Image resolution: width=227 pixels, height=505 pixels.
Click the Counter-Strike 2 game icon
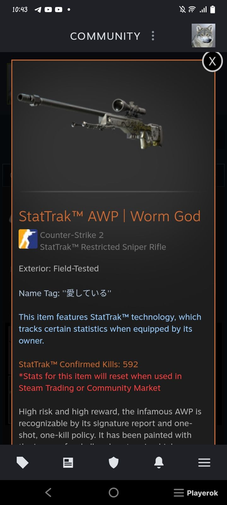[28, 239]
